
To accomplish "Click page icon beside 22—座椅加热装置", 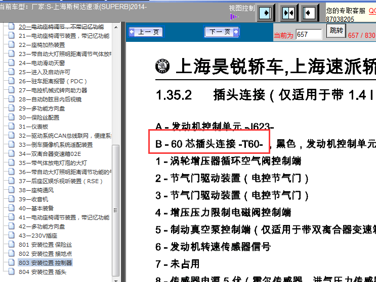I will (x=11, y=44).
